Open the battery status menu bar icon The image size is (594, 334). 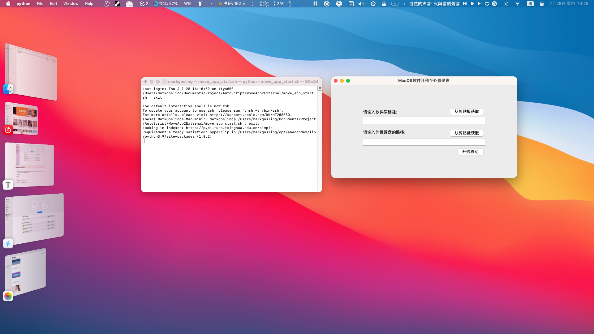click(395, 4)
